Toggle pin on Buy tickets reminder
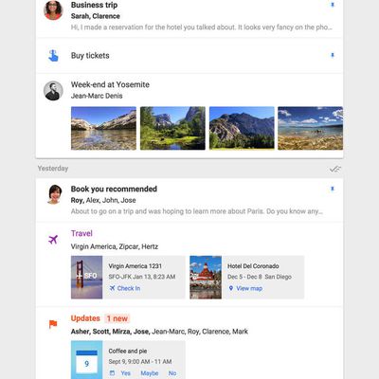Image resolution: width=379 pixels, height=379 pixels. [333, 56]
